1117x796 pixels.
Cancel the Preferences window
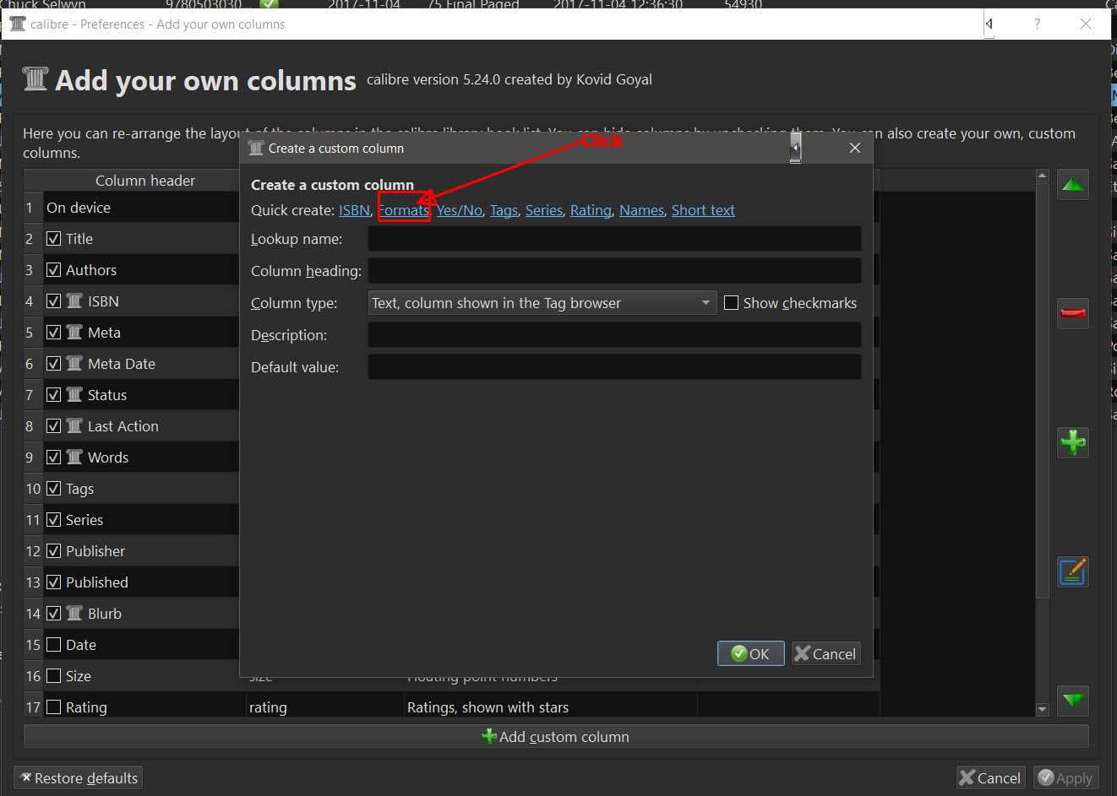990,777
